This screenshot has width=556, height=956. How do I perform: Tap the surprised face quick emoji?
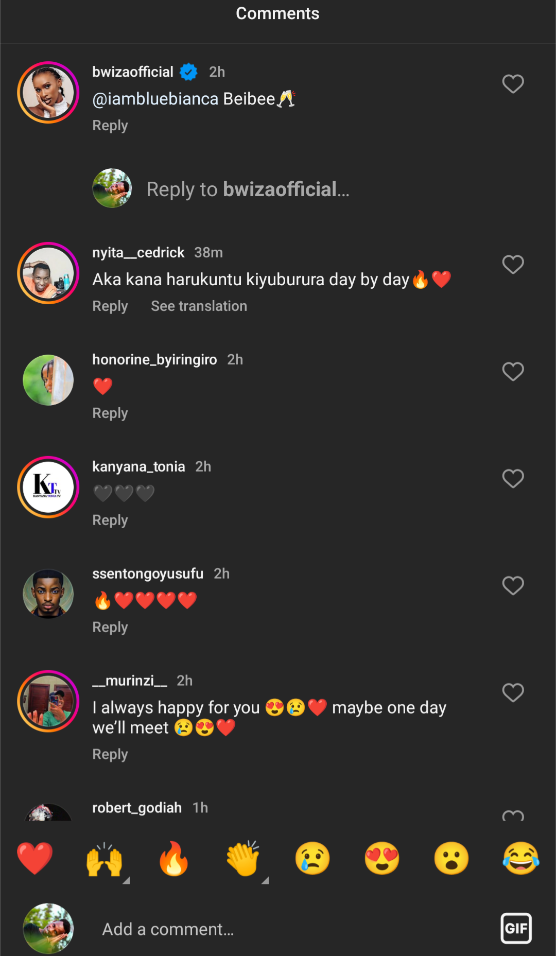tap(451, 858)
